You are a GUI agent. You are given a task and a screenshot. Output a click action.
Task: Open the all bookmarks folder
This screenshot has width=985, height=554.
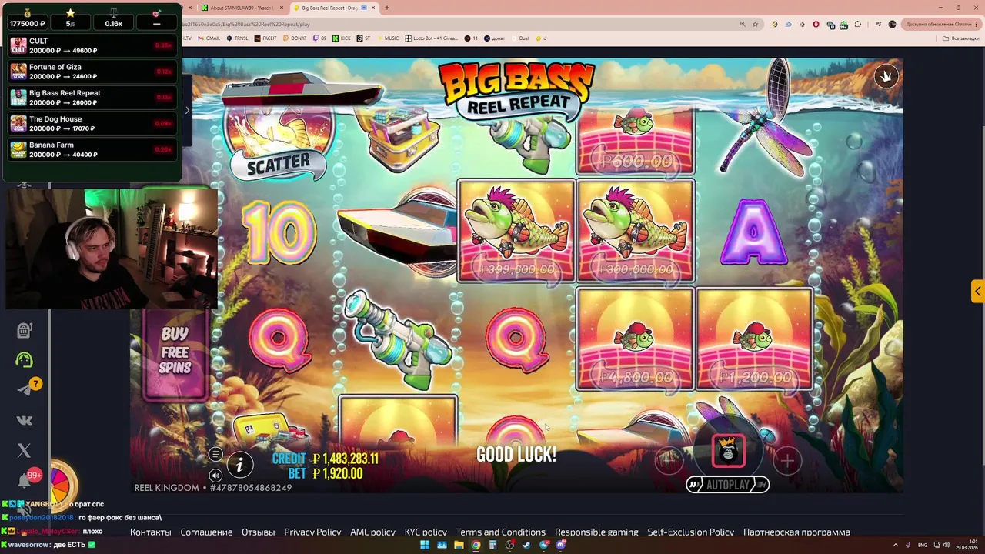coord(962,38)
